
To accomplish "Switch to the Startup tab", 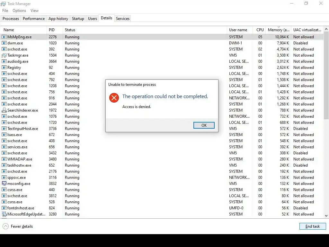I will (x=78, y=18).
